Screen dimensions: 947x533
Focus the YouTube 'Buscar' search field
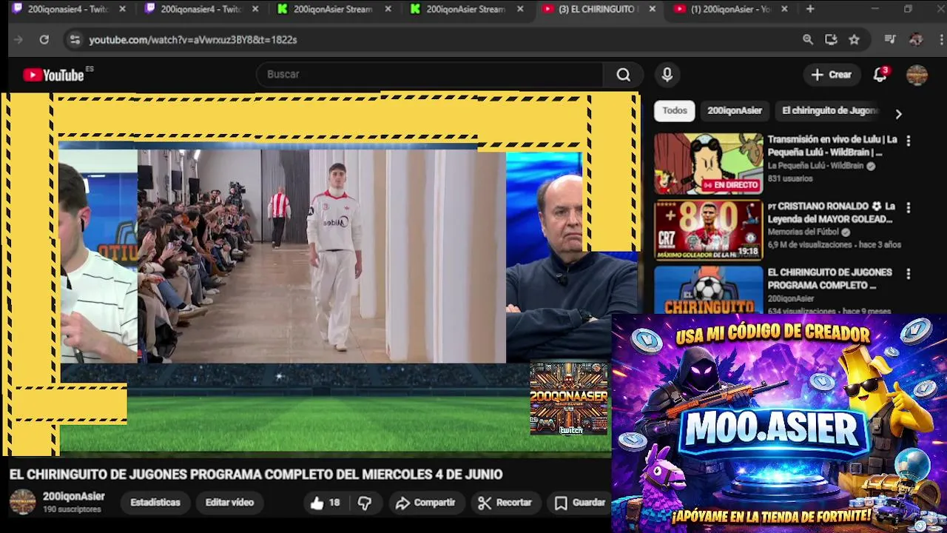[431, 74]
